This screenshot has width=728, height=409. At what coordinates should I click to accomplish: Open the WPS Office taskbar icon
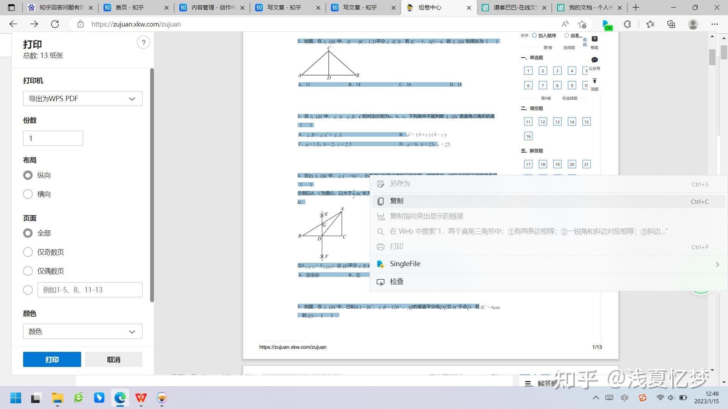coord(141,398)
